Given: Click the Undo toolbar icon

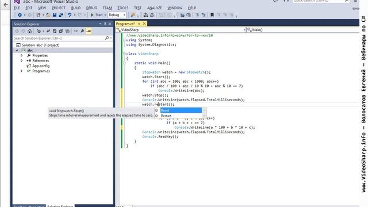Looking at the screenshot, I should point(70,15).
